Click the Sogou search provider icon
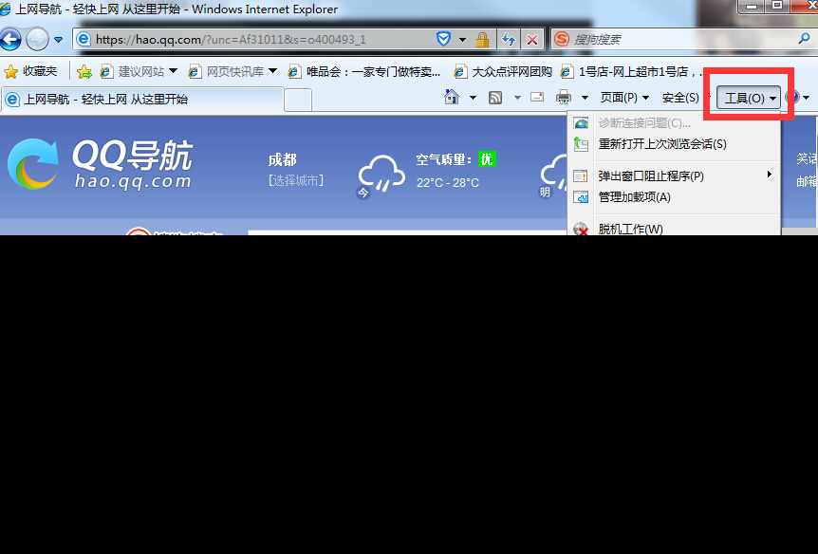The width and height of the screenshot is (818, 554). point(562,39)
